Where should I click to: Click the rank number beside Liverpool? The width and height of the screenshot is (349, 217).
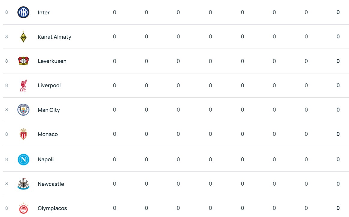[7, 85]
